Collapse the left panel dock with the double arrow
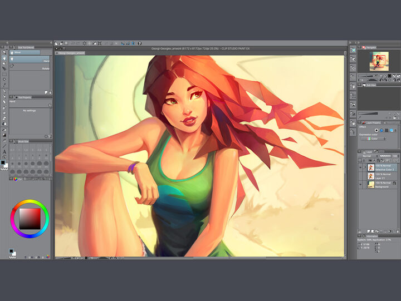 click(7, 42)
